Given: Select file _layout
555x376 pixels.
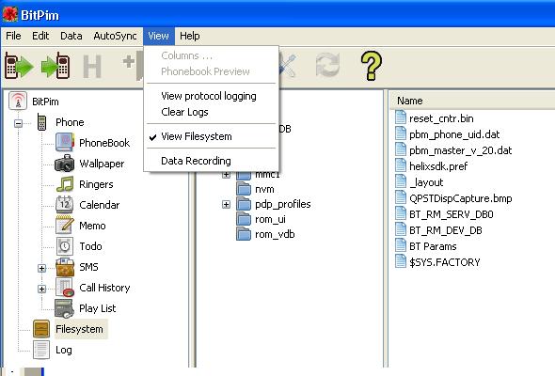Looking at the screenshot, I should [426, 182].
